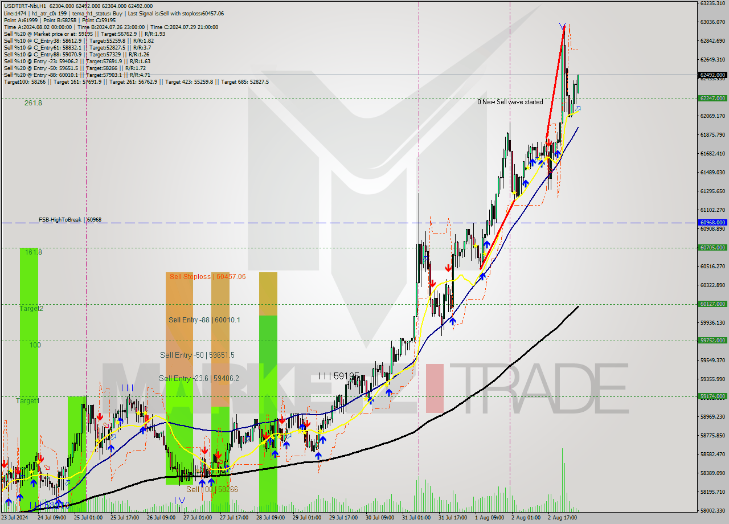Select the green 62247.000 price level tag
Image resolution: width=729 pixels, height=524 pixels.
(712, 98)
